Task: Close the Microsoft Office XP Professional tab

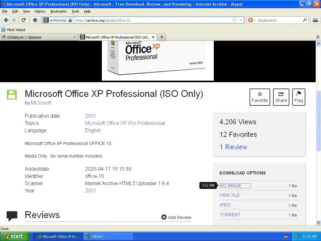Action: (x=153, y=37)
